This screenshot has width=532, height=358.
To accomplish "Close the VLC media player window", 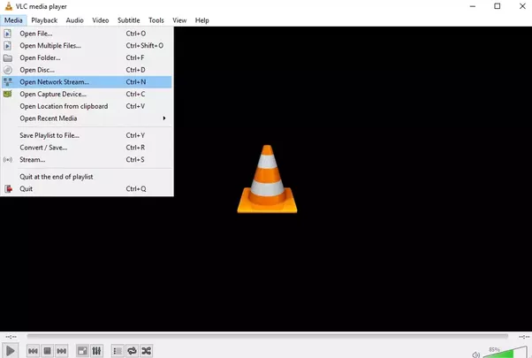I will click(x=522, y=6).
